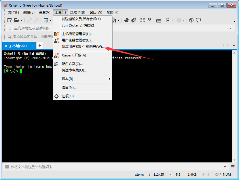
Task: Open 快速命令集(Q)...
Action: coord(82,70)
